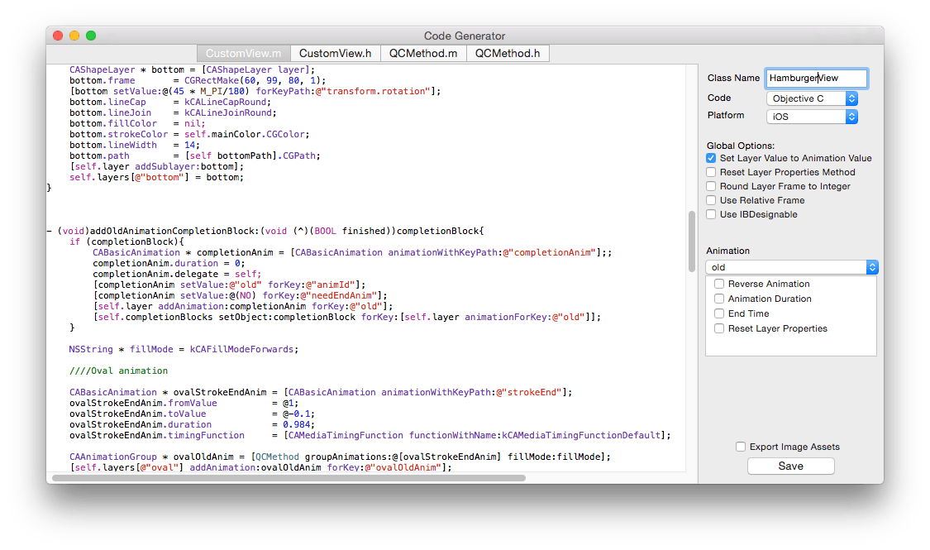Toggle the Animation Duration checkbox
The height and width of the screenshot is (550, 930).
pyautogui.click(x=719, y=299)
